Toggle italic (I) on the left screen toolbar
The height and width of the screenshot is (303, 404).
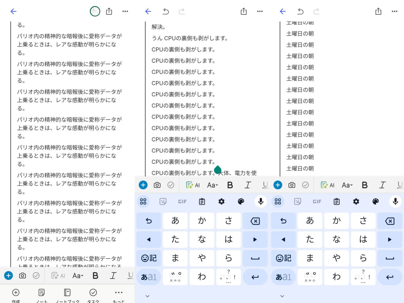(x=113, y=276)
